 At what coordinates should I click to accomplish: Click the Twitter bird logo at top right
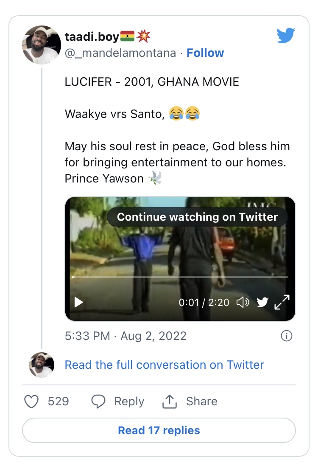tap(286, 35)
